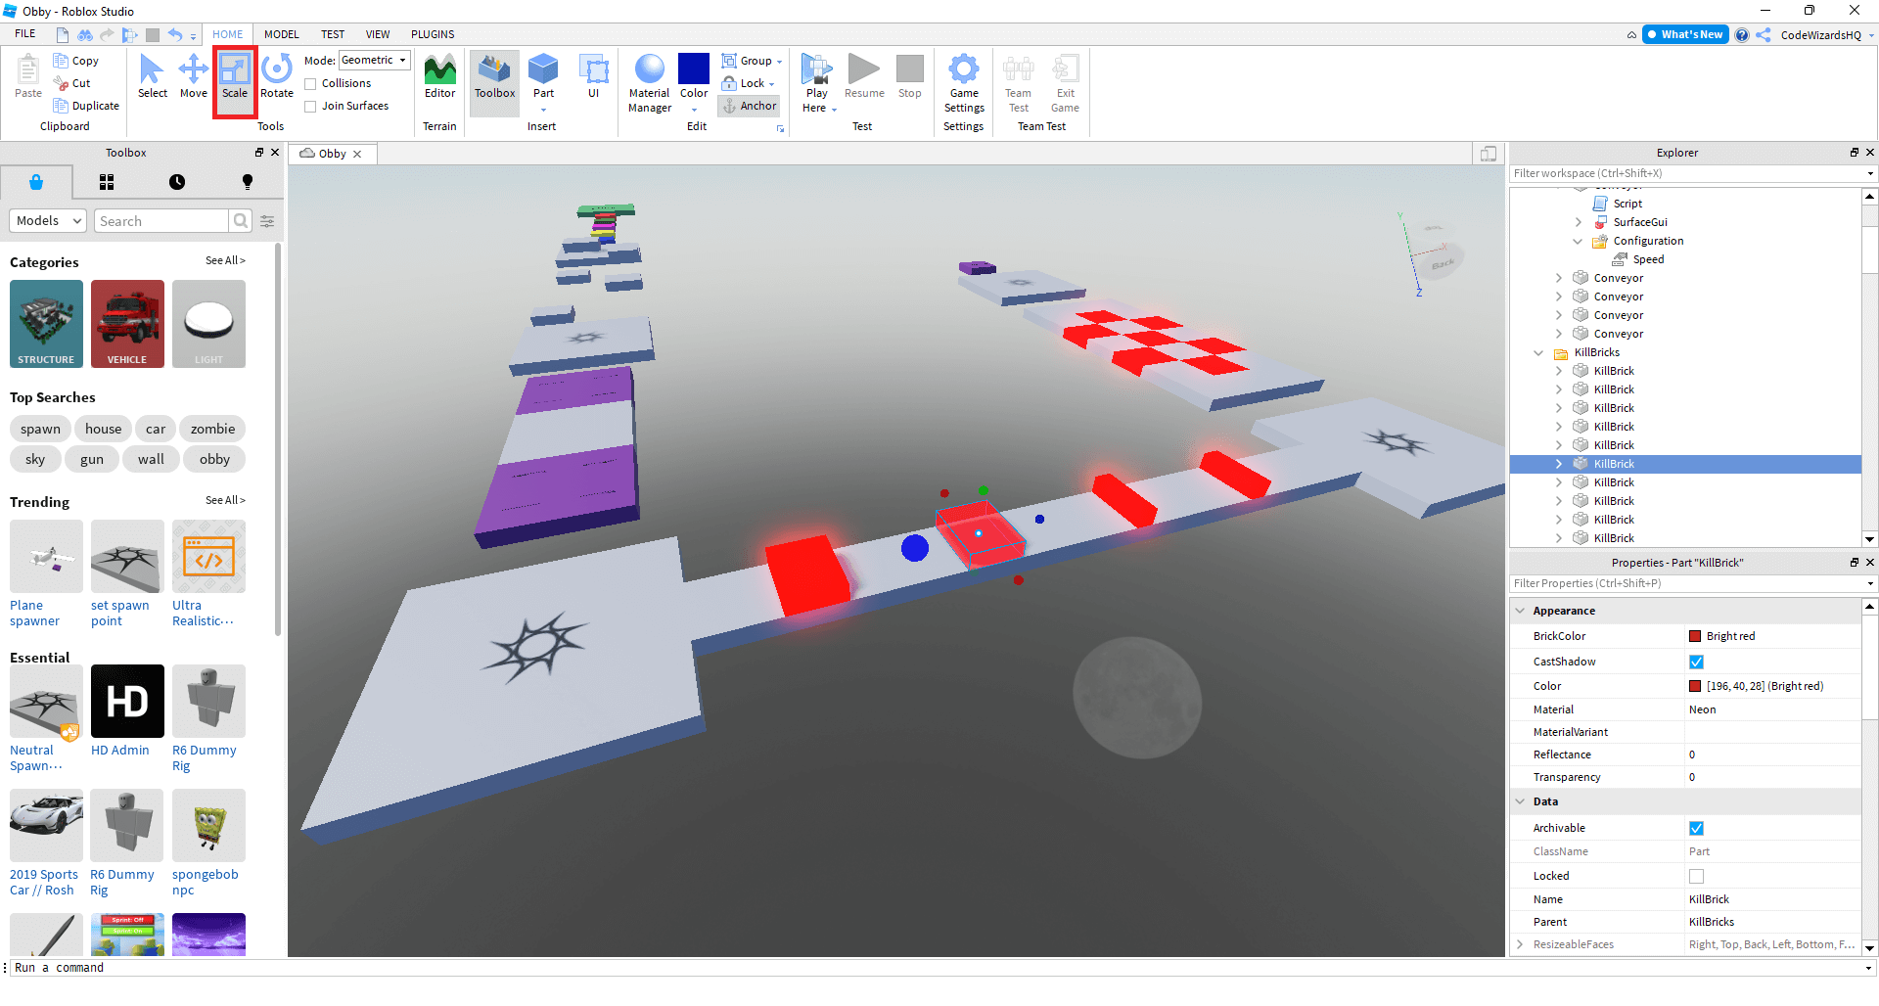Collapse the KillBricks folder in Explorer

[x=1539, y=352]
